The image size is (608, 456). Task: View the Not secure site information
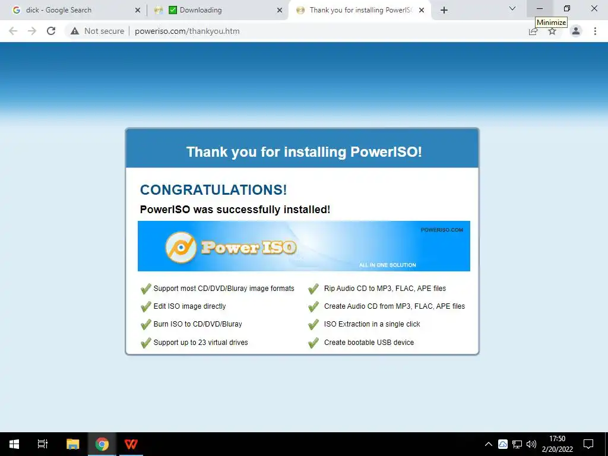tap(97, 31)
